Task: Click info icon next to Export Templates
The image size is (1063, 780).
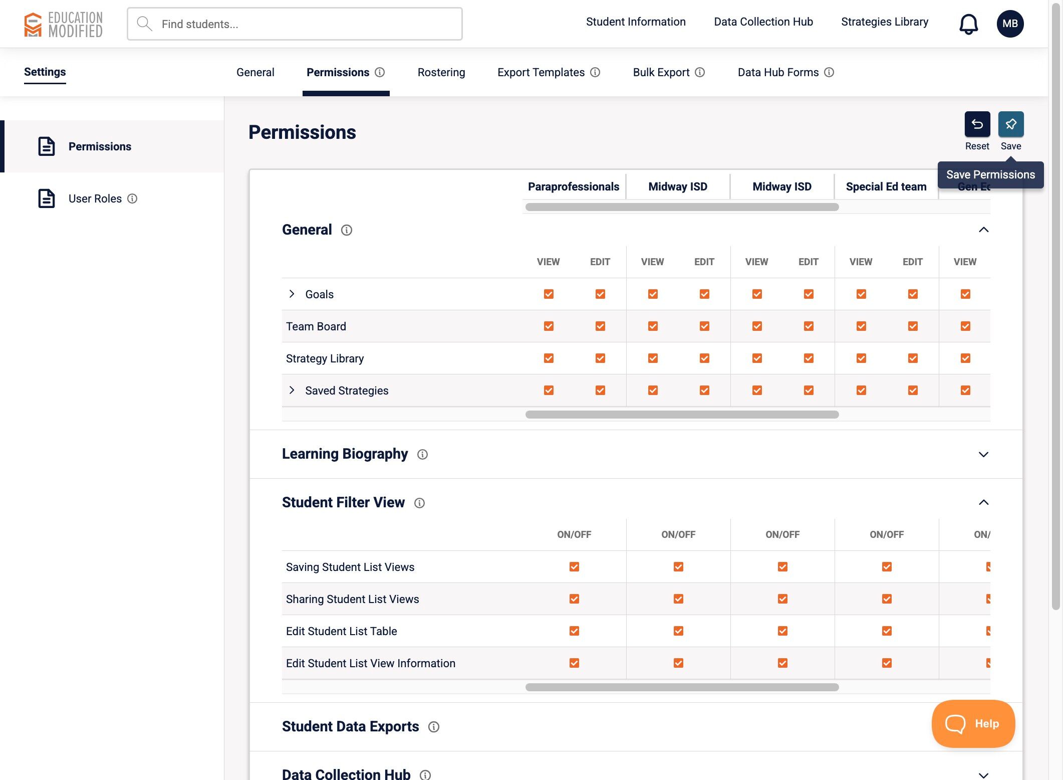Action: [595, 72]
